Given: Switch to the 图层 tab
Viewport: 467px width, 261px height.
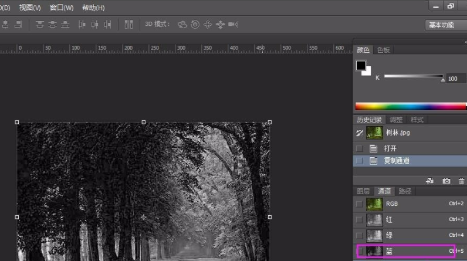Looking at the screenshot, I should pyautogui.click(x=364, y=191).
